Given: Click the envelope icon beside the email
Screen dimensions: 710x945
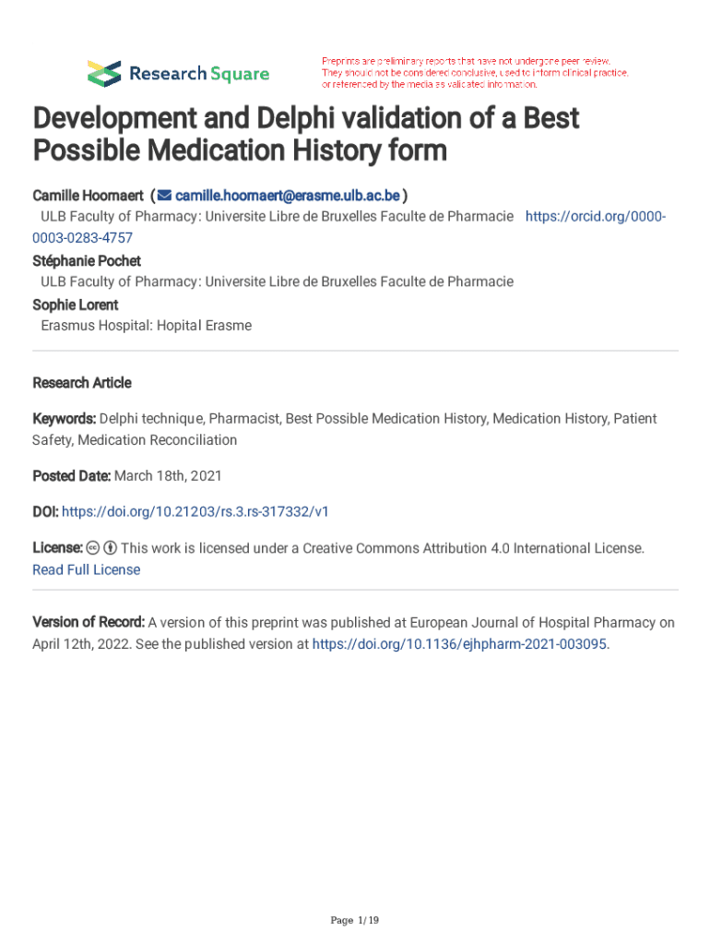Looking at the screenshot, I should pyautogui.click(x=164, y=196).
